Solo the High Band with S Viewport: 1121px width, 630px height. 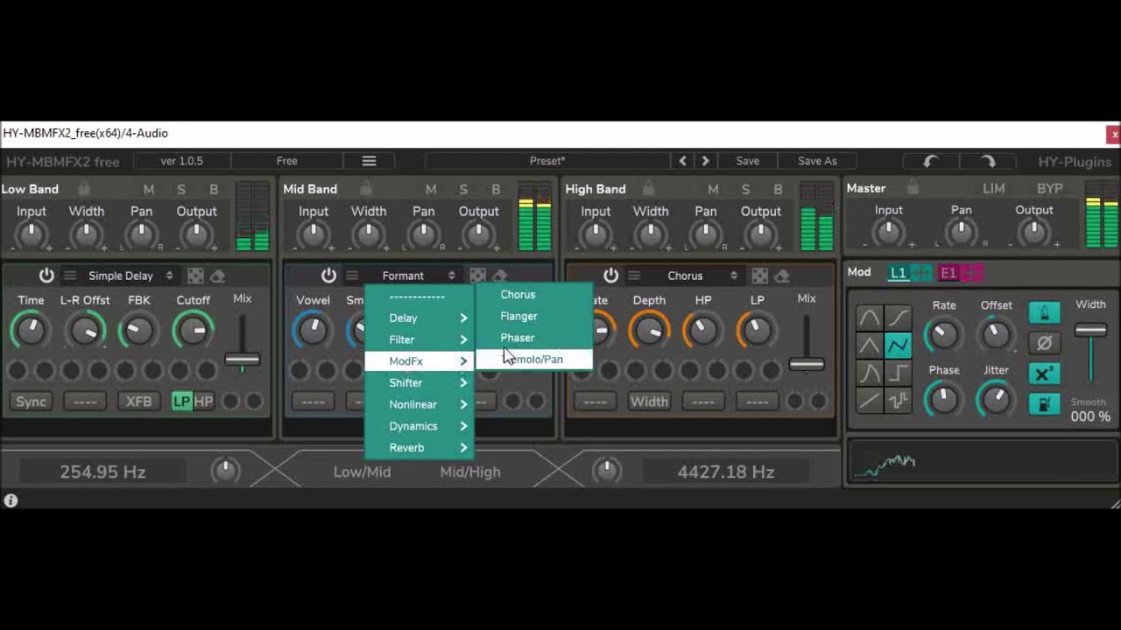[x=745, y=189]
